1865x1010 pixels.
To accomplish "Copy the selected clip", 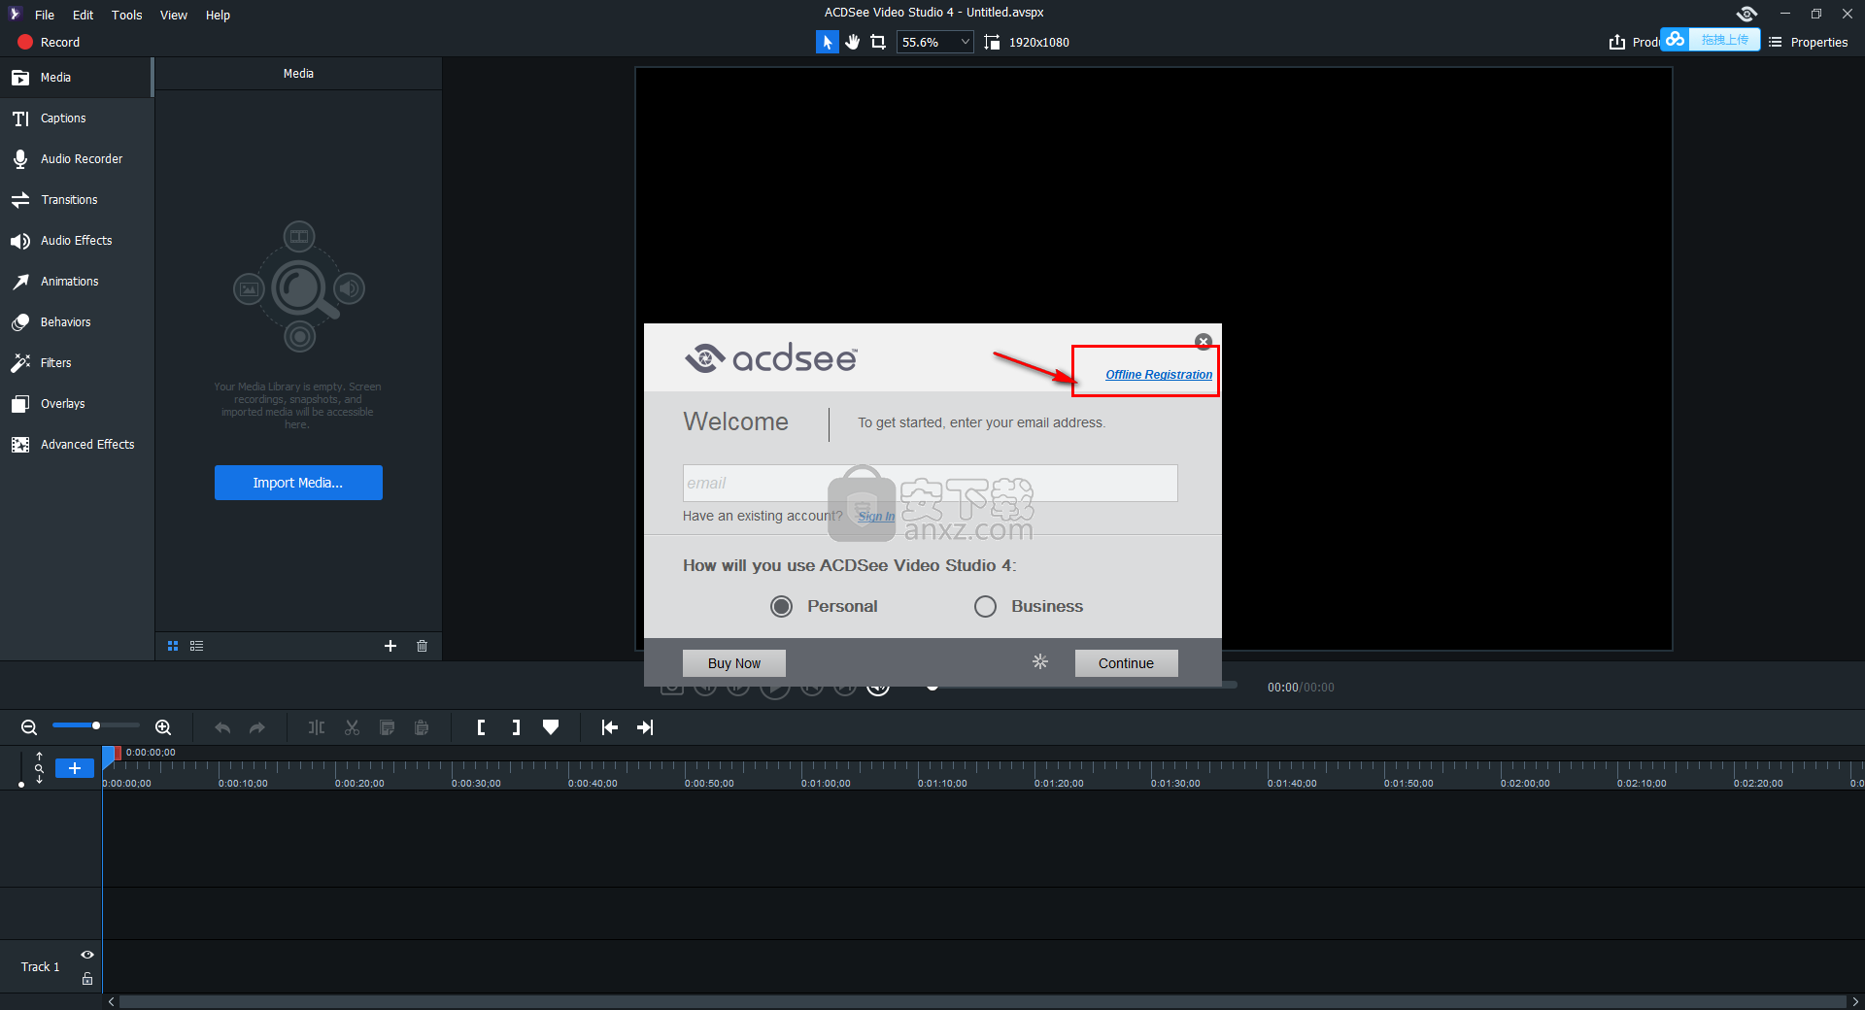I will pyautogui.click(x=387, y=727).
